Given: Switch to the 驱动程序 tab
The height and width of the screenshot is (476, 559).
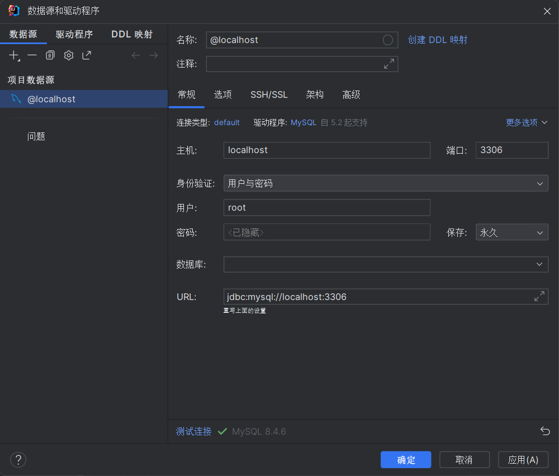Looking at the screenshot, I should click(x=74, y=34).
